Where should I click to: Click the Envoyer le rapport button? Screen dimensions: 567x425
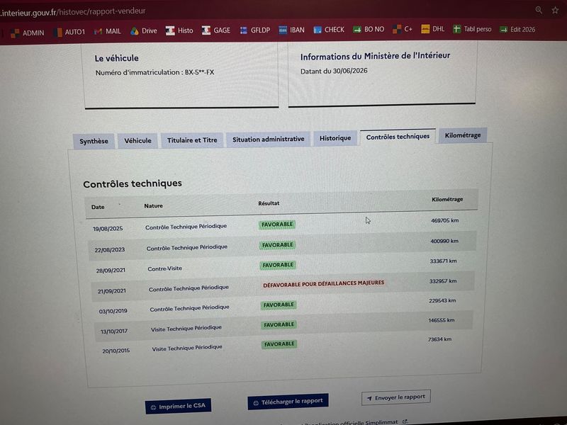click(396, 397)
